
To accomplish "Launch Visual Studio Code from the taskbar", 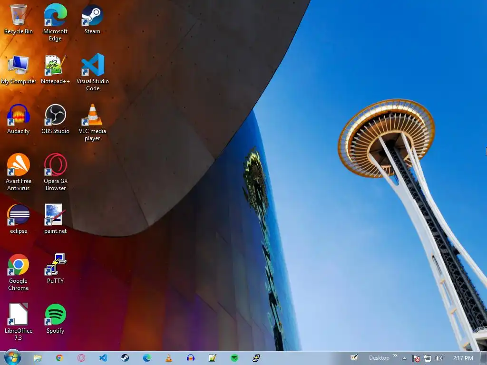I will [x=103, y=358].
